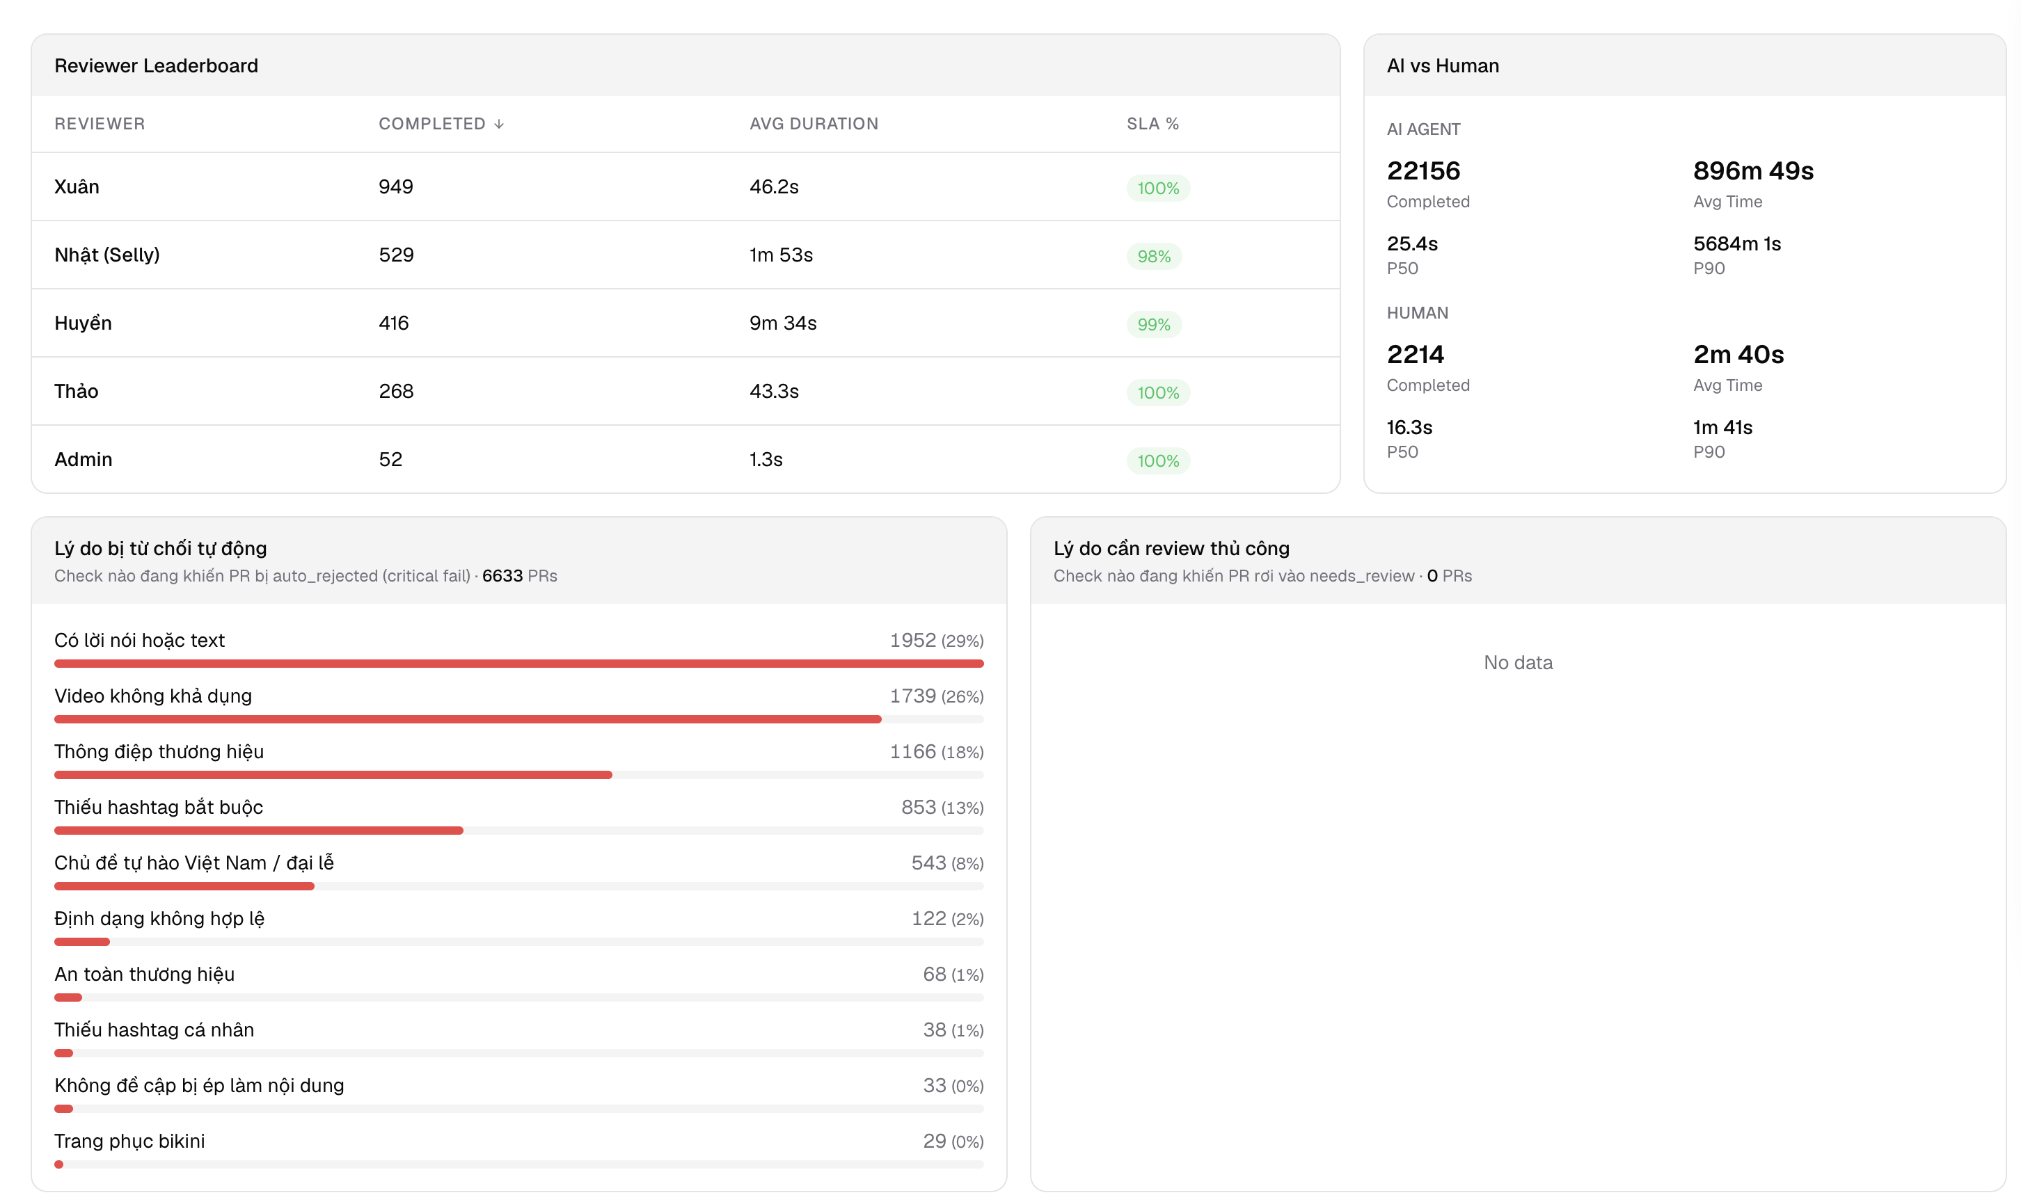Click the 99% SLA badge for Huyền
The image size is (2021, 1202).
point(1154,324)
